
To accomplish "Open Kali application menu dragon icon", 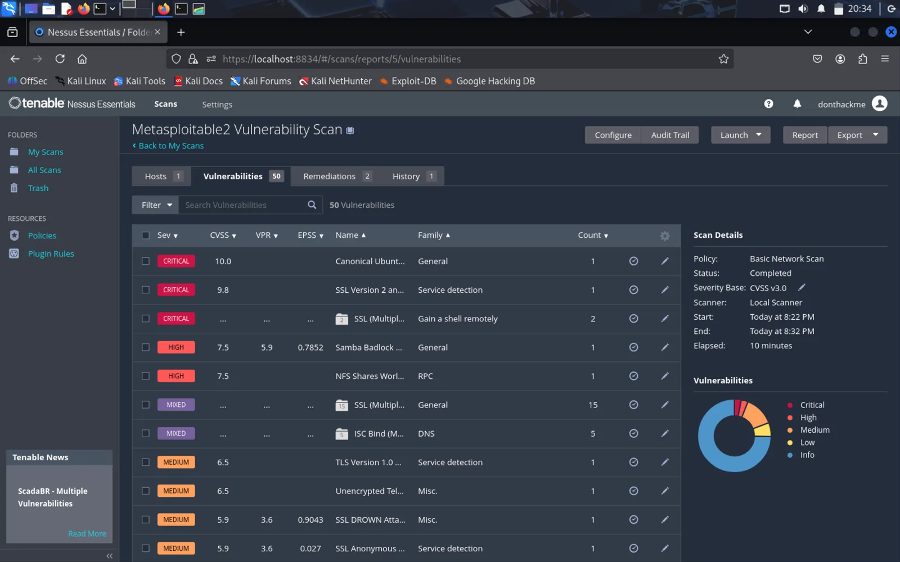I will tap(9, 8).
